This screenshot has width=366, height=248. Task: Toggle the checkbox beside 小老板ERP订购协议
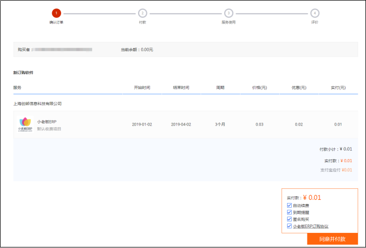290,226
